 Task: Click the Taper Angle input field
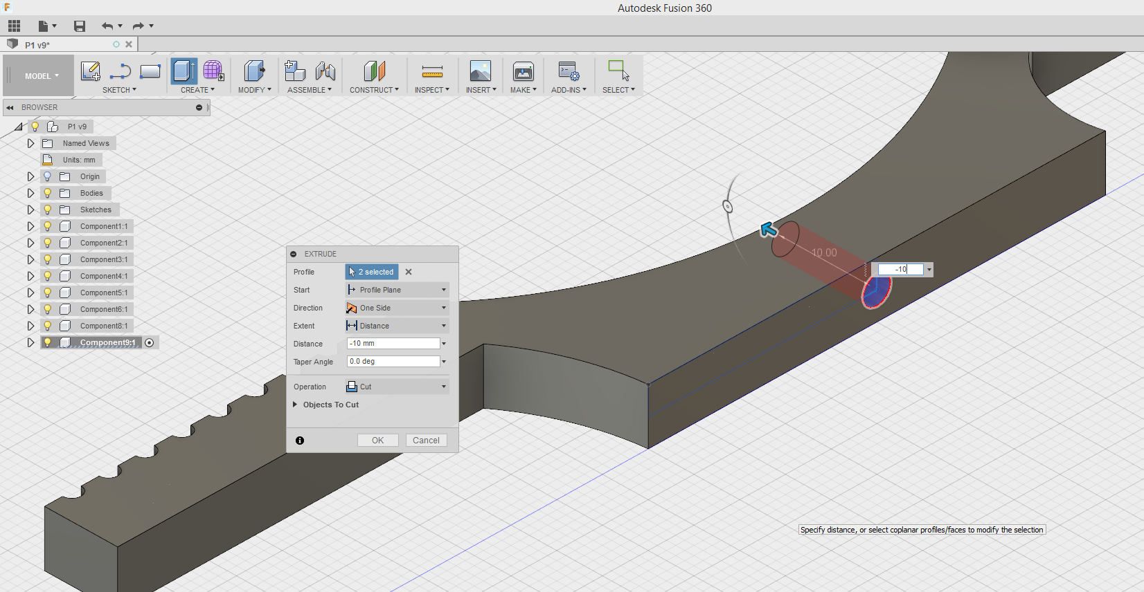point(393,362)
